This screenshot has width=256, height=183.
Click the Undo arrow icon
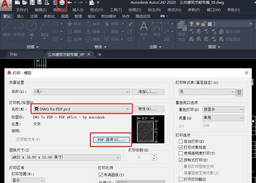tap(69, 2)
